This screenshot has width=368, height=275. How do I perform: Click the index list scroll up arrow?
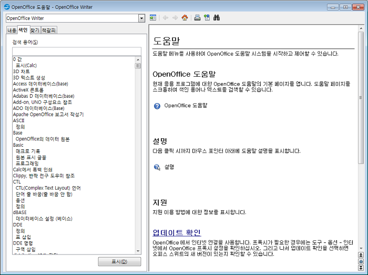pyautogui.click(x=138, y=59)
